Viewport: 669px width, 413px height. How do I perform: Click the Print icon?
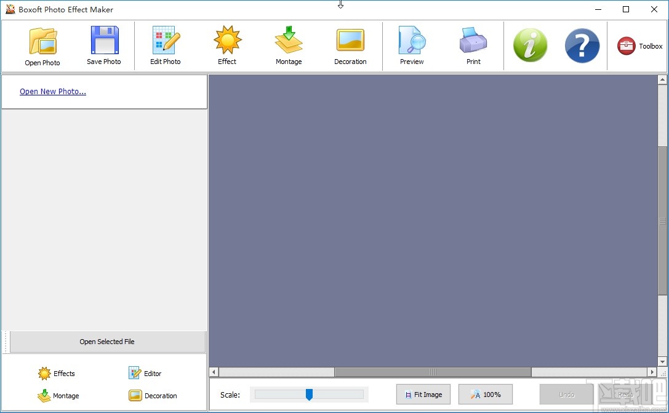(x=473, y=44)
